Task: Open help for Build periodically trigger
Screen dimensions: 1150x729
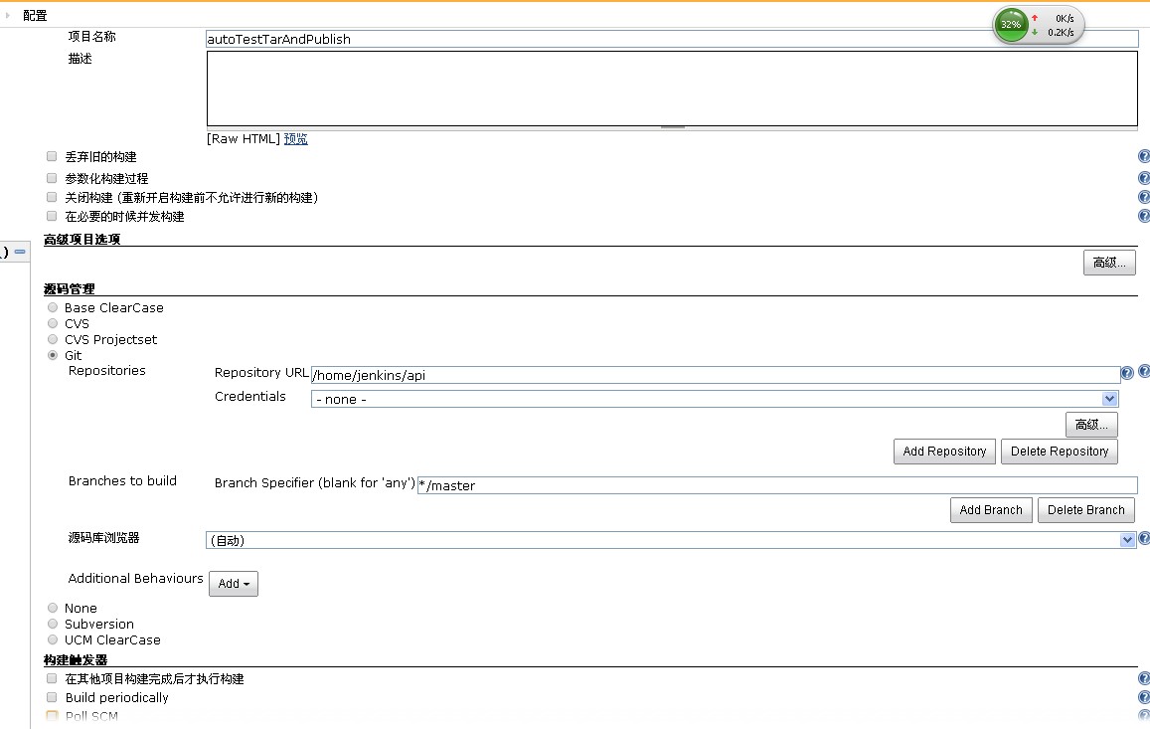Action: click(1143, 697)
